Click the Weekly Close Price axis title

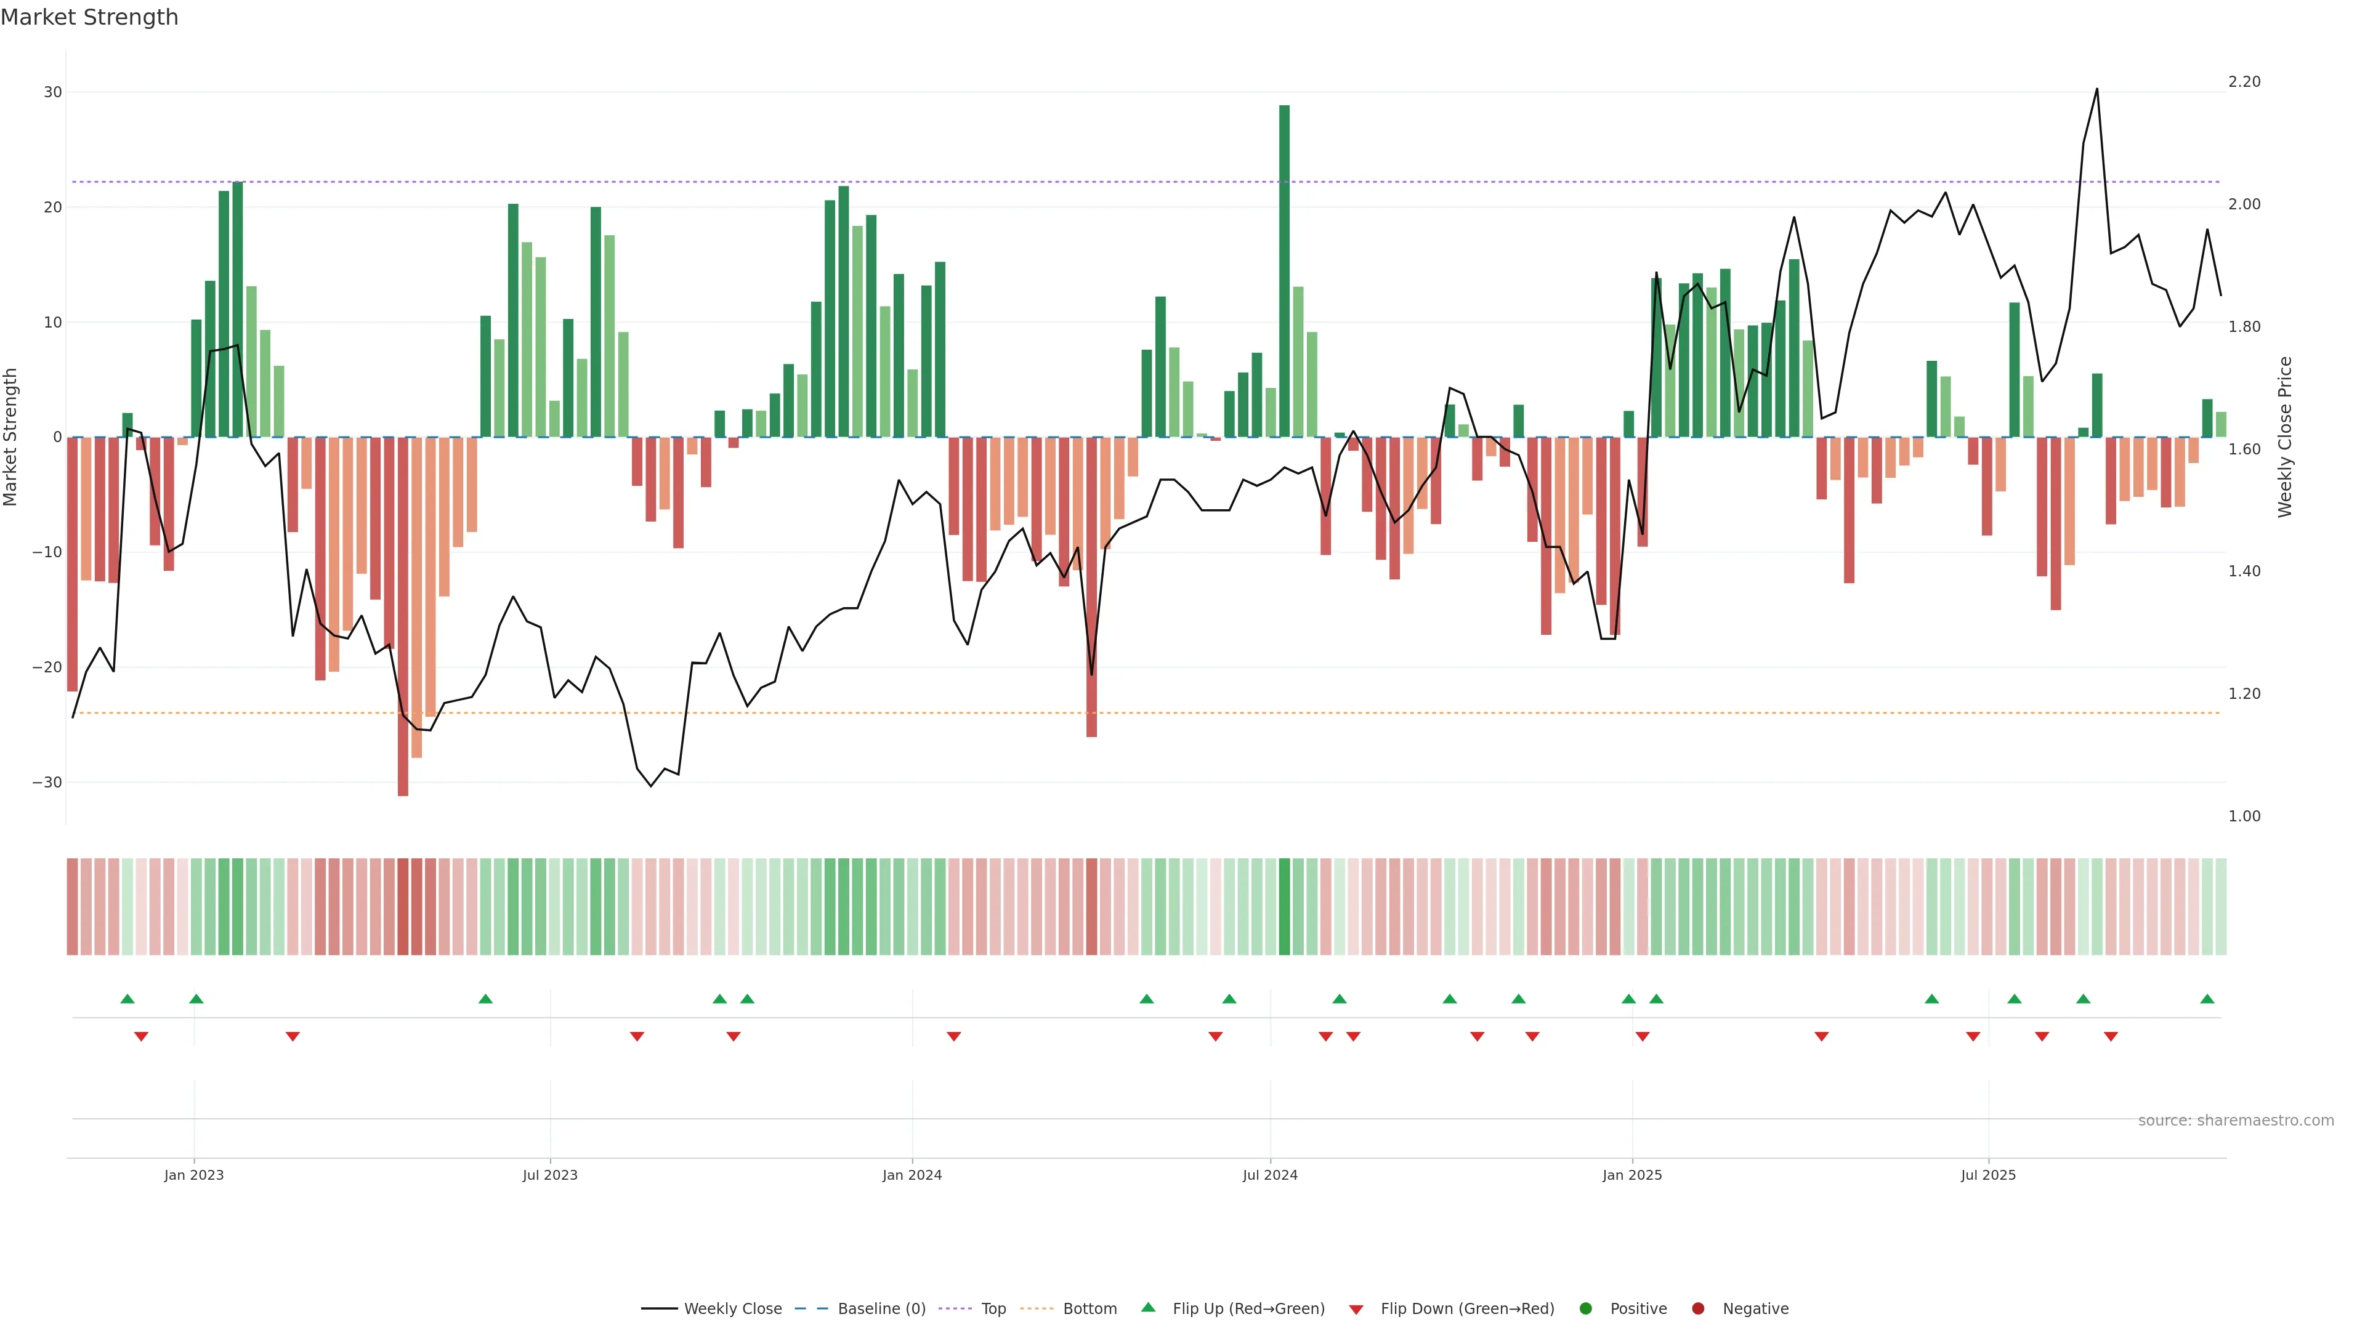point(2286,437)
